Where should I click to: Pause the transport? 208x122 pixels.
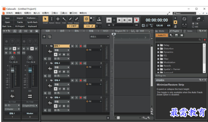[124, 20]
